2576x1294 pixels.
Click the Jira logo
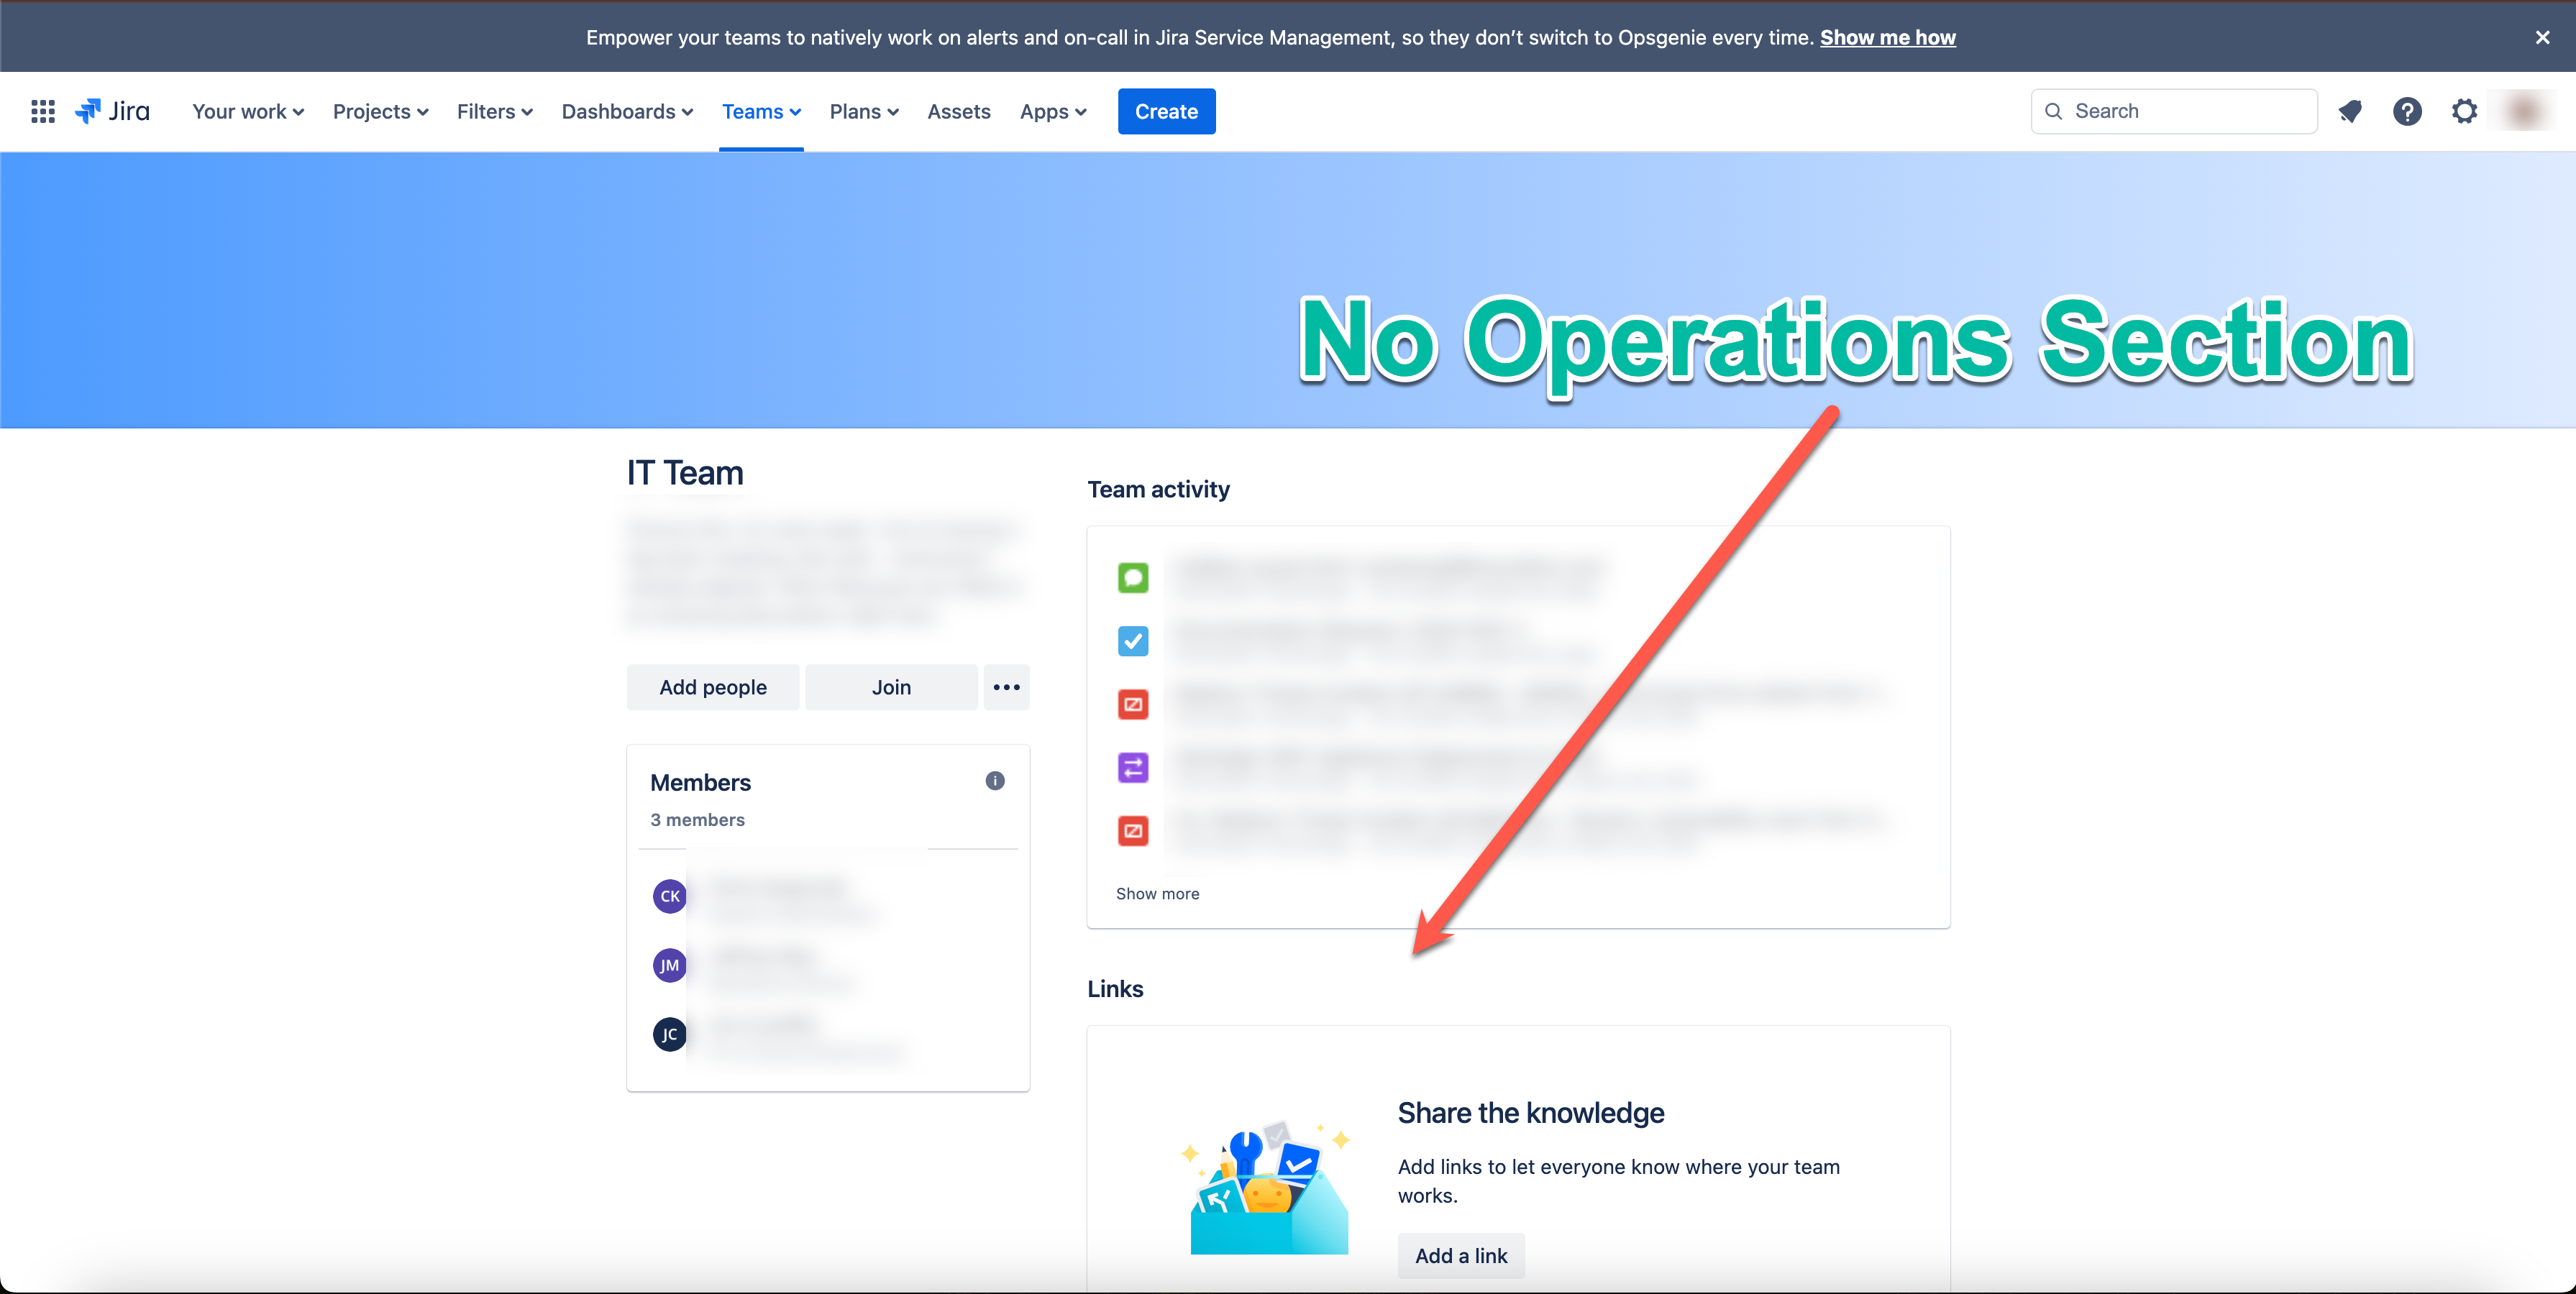tap(112, 111)
